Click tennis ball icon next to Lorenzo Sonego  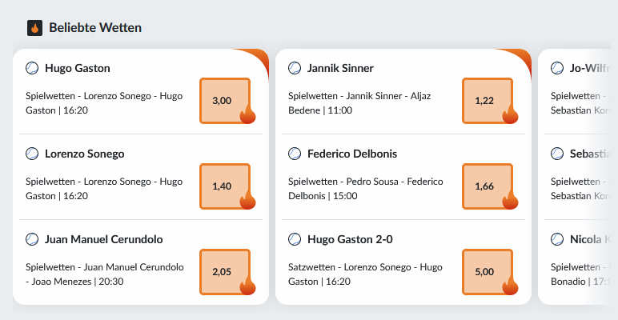[32, 154]
